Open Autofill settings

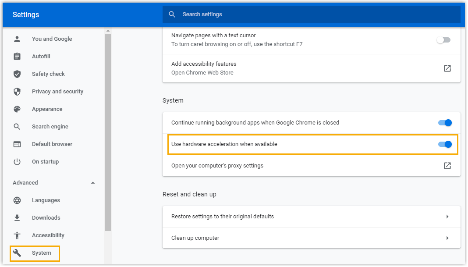[x=41, y=57]
